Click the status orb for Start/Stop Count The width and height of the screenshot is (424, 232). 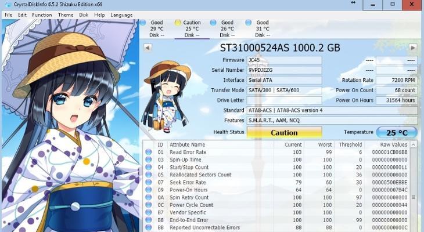pyautogui.click(x=149, y=167)
